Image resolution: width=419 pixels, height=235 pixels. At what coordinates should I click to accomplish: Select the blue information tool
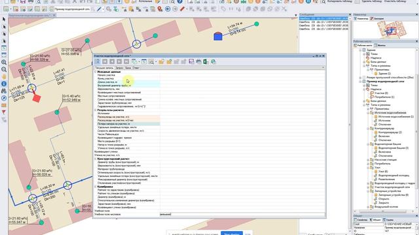pyautogui.click(x=4, y=84)
